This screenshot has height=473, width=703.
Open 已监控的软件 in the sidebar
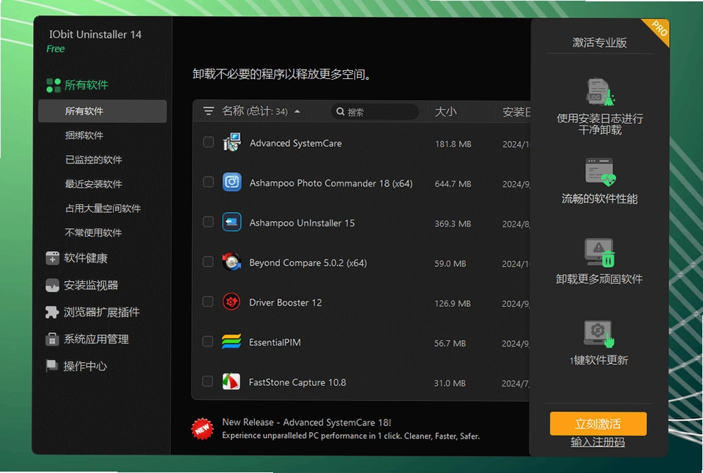pos(94,159)
